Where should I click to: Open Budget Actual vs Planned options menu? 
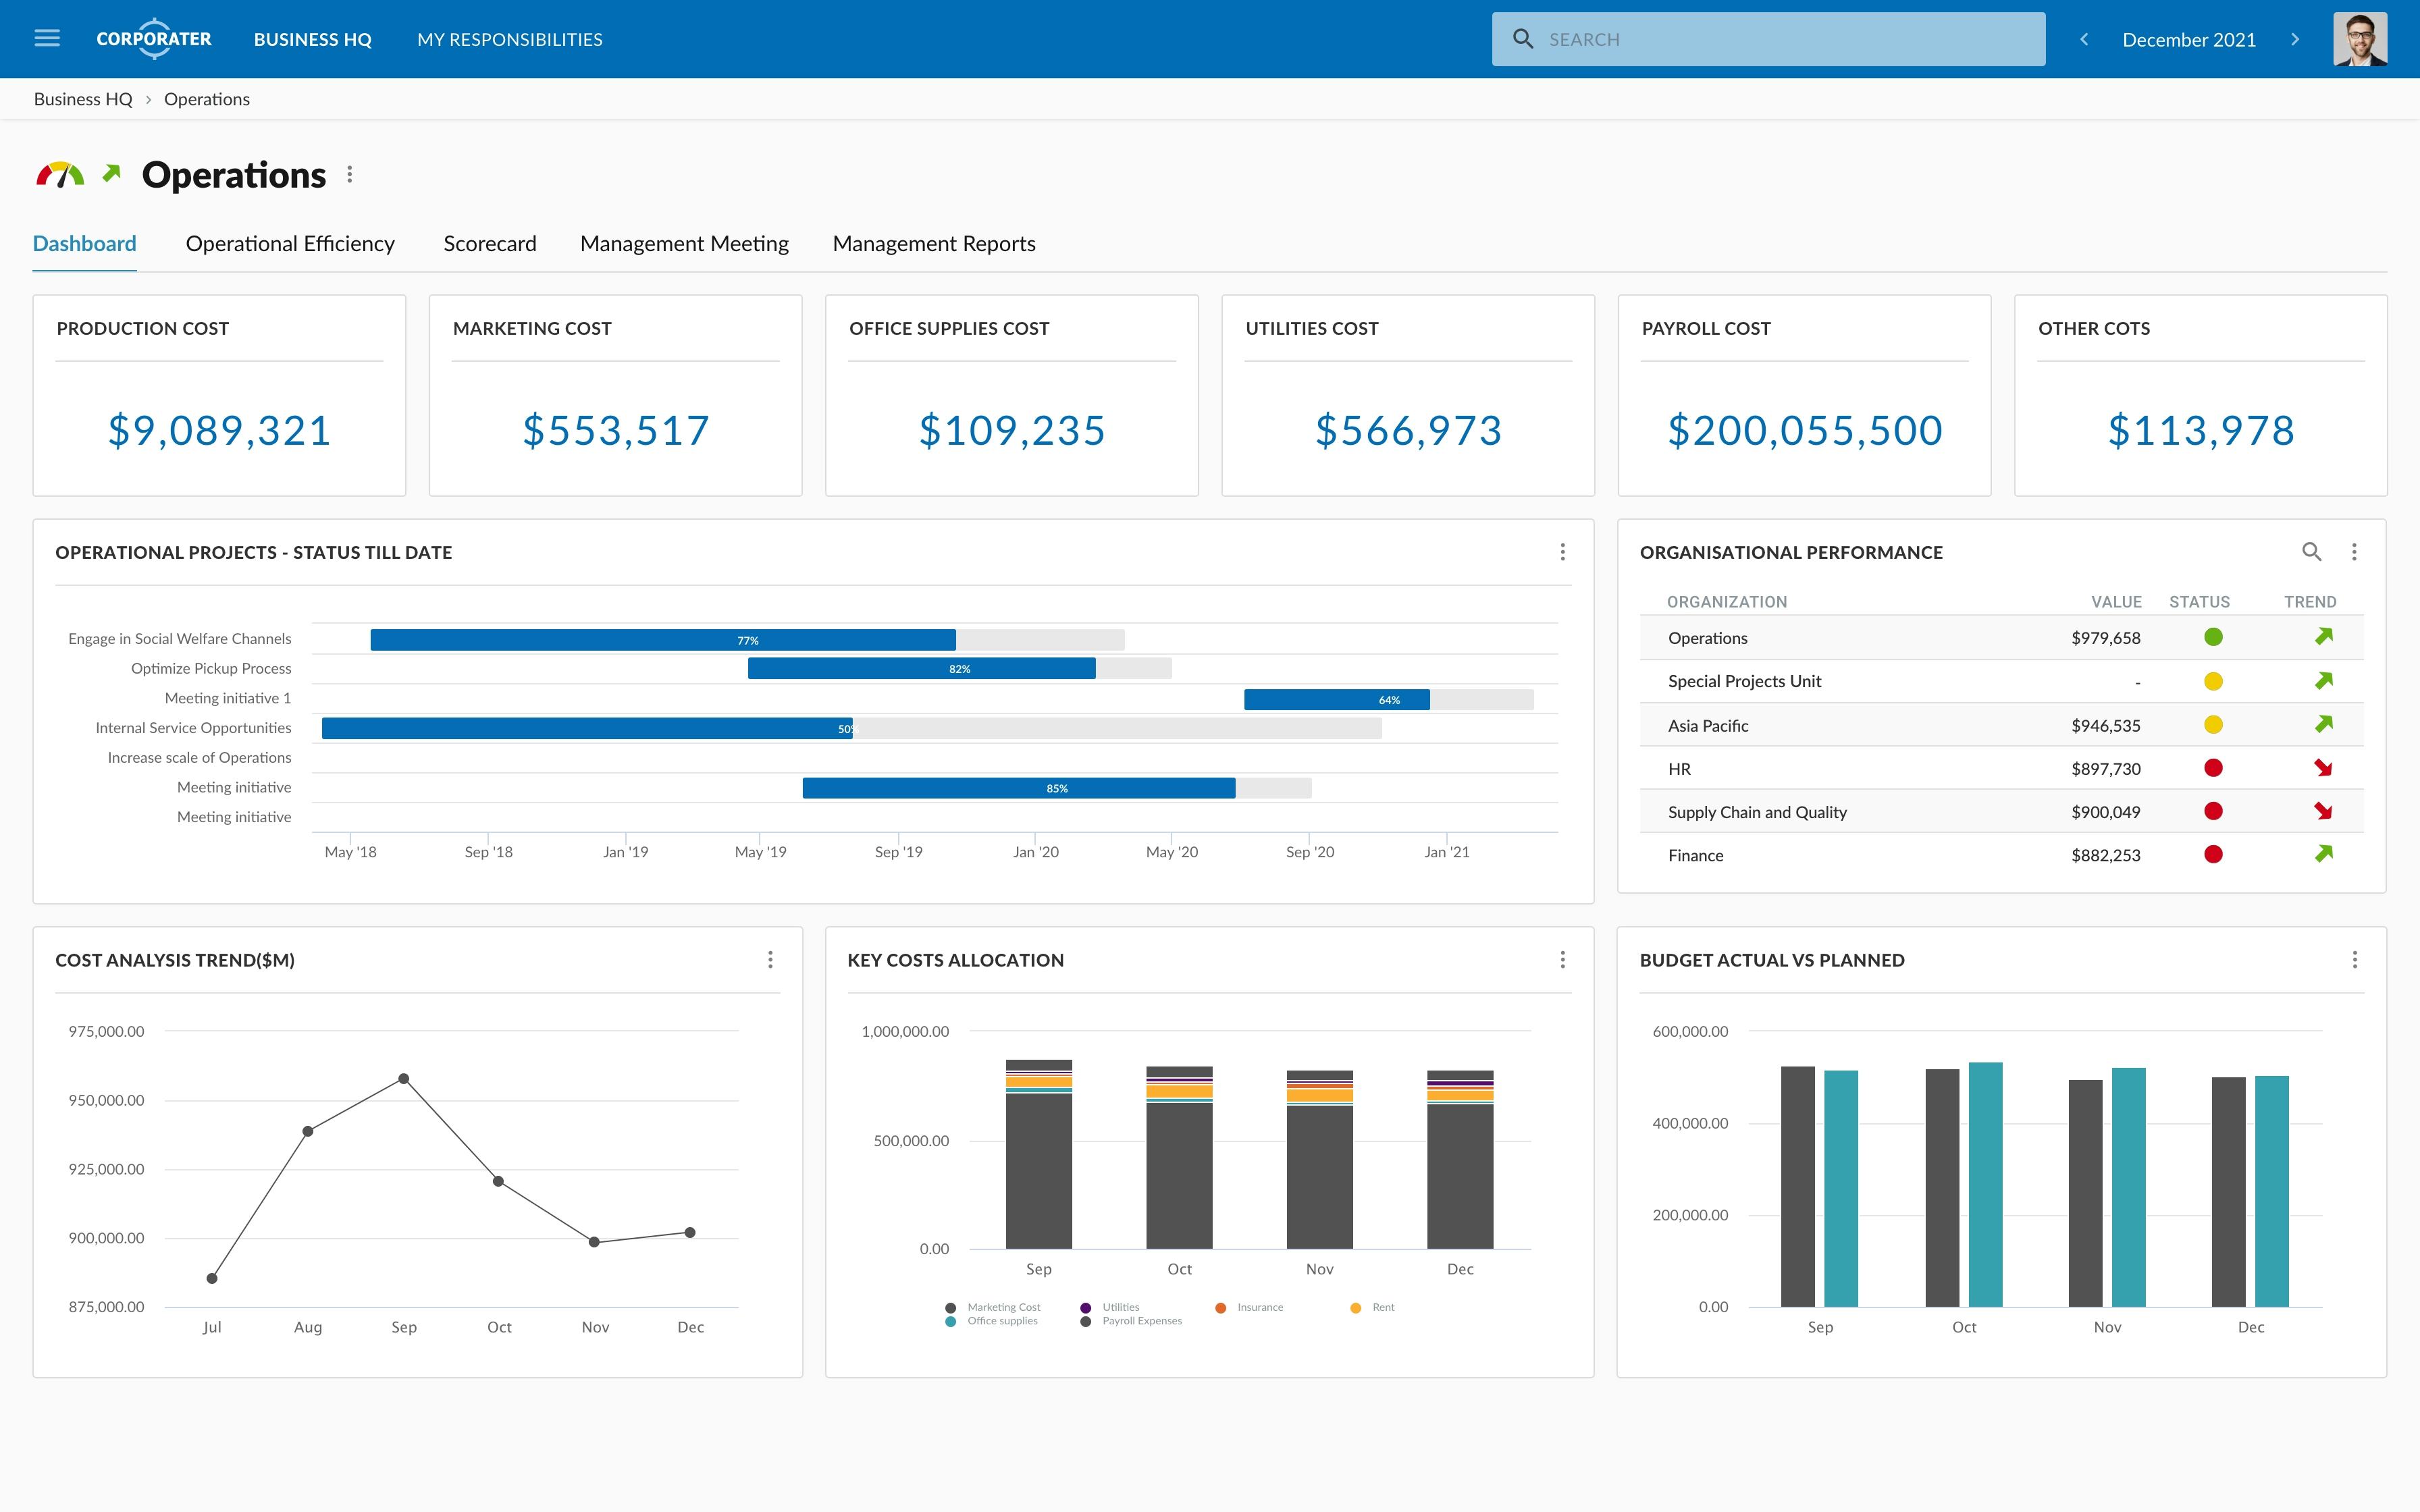click(x=2354, y=960)
